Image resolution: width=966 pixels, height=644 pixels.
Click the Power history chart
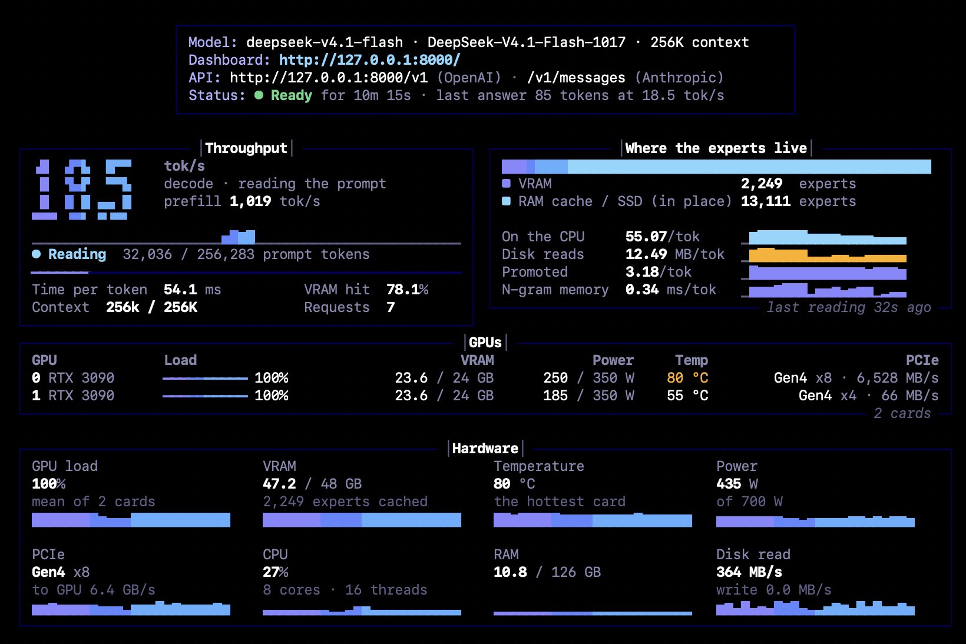tap(815, 521)
